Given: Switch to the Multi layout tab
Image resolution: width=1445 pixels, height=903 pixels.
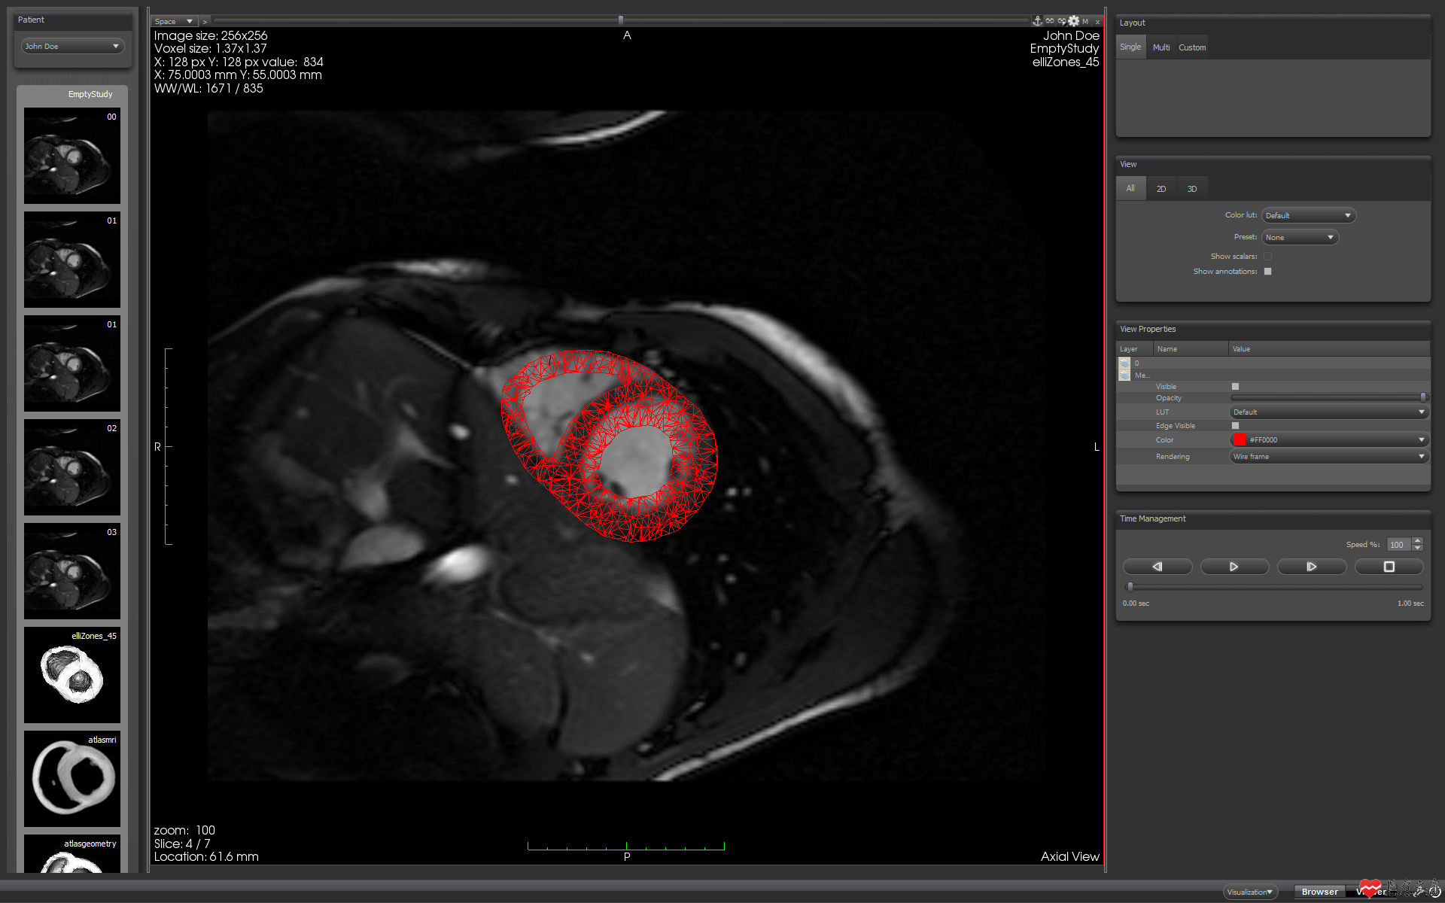Looking at the screenshot, I should (1161, 47).
